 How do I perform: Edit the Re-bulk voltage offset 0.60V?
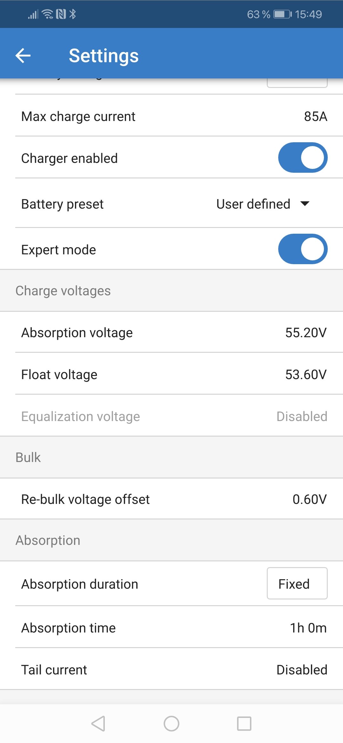(x=309, y=499)
